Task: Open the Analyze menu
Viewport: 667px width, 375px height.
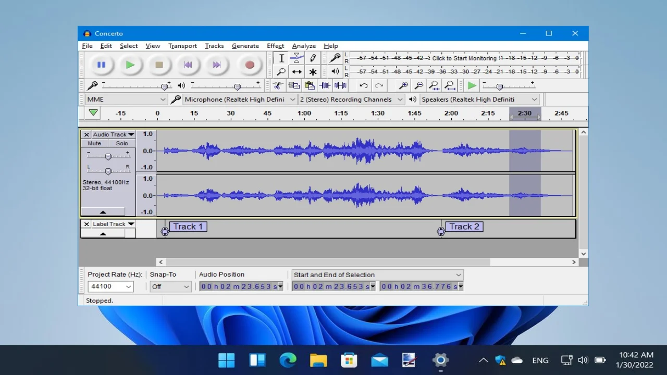Action: point(304,46)
